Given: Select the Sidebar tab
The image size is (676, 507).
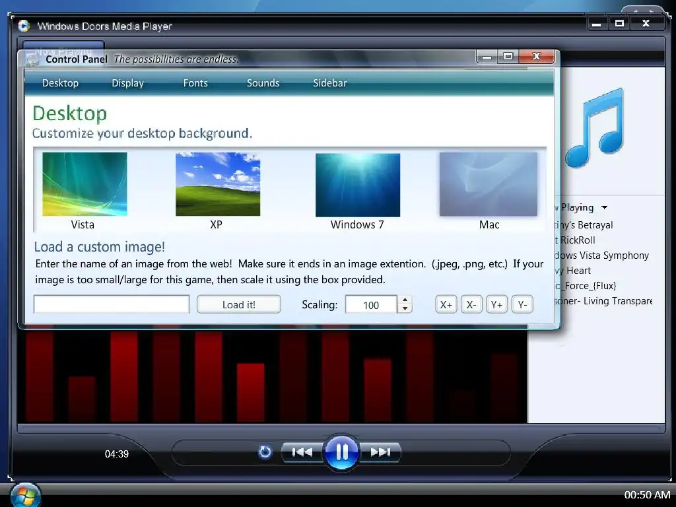Looking at the screenshot, I should 330,83.
